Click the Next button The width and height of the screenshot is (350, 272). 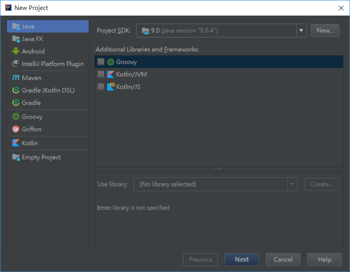[x=242, y=260]
